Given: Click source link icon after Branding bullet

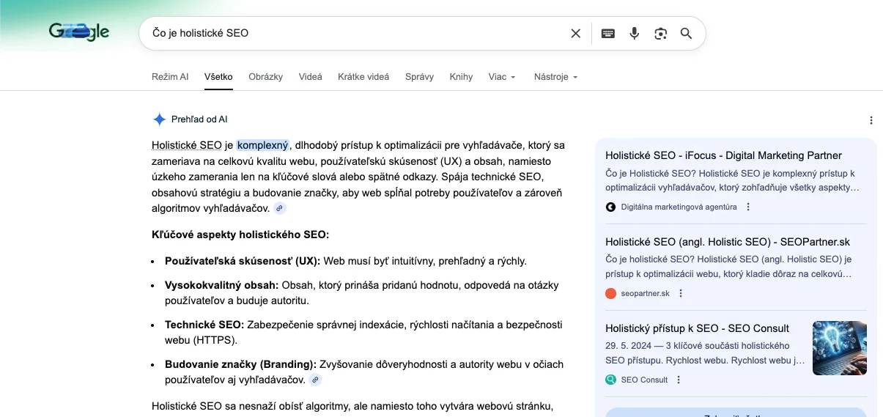Looking at the screenshot, I should [x=315, y=380].
